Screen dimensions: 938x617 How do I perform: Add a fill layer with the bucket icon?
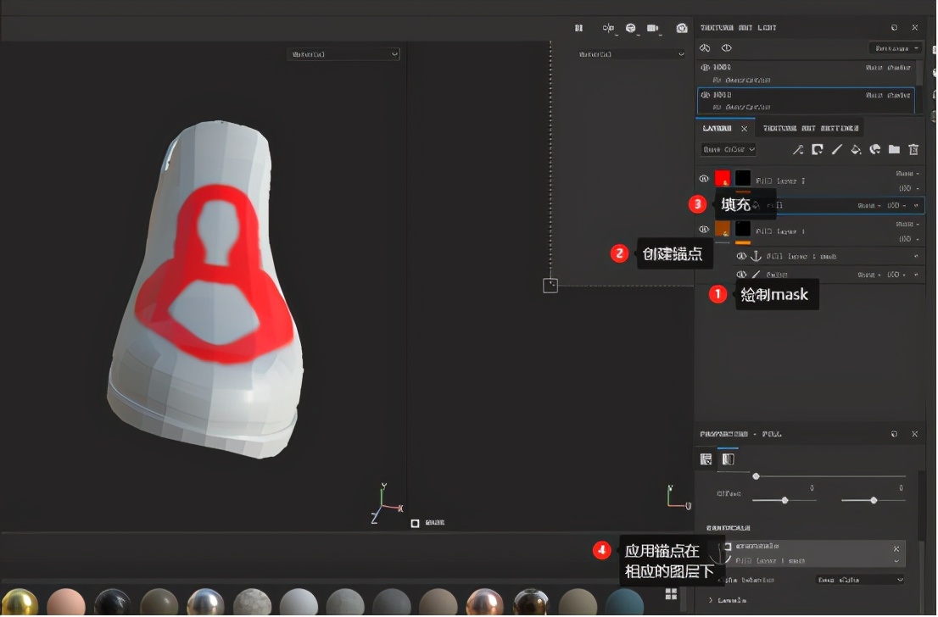(x=856, y=149)
